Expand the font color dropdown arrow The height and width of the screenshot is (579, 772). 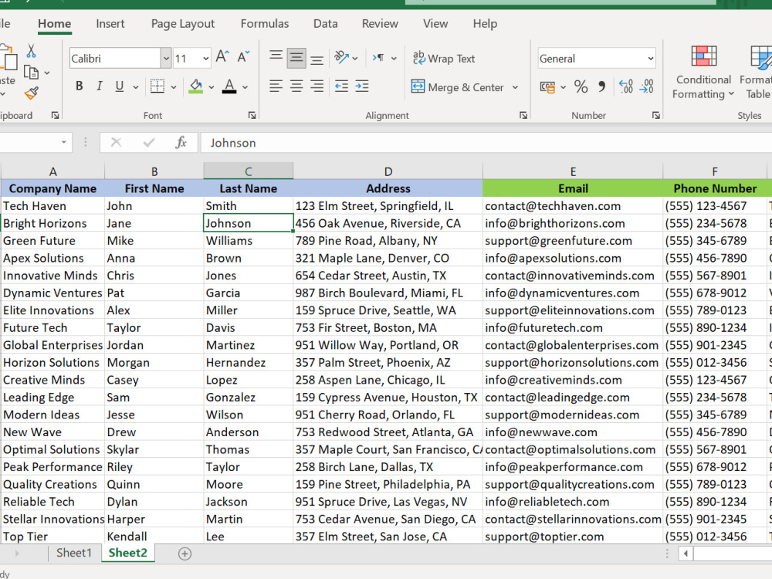(245, 88)
